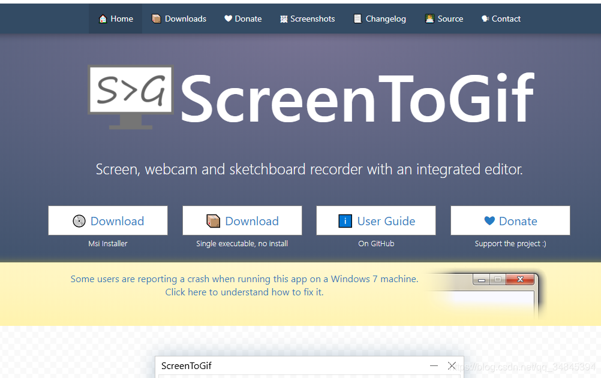
Task: Open Donate in the top navigation
Action: 243,19
